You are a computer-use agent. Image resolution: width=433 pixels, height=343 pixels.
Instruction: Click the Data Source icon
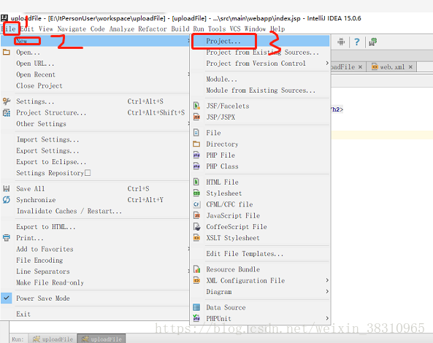pos(196,307)
